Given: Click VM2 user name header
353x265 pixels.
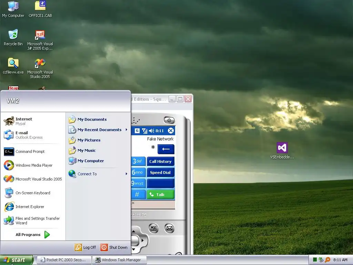Looking at the screenshot, I should pos(13,101).
